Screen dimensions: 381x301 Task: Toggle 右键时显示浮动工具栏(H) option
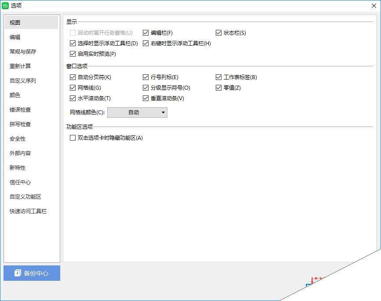[x=145, y=43]
